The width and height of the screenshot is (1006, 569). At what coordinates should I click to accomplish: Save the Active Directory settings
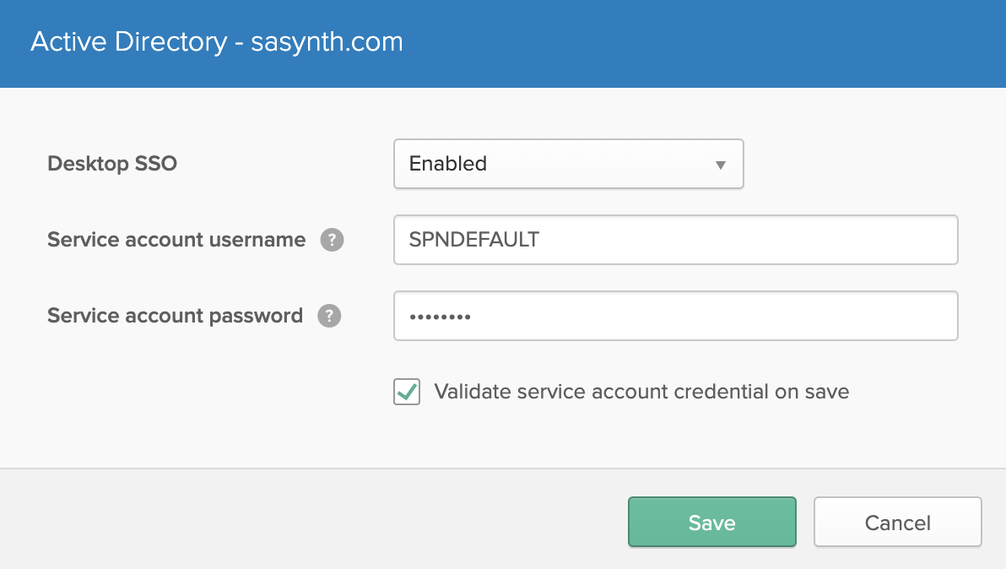click(x=711, y=523)
